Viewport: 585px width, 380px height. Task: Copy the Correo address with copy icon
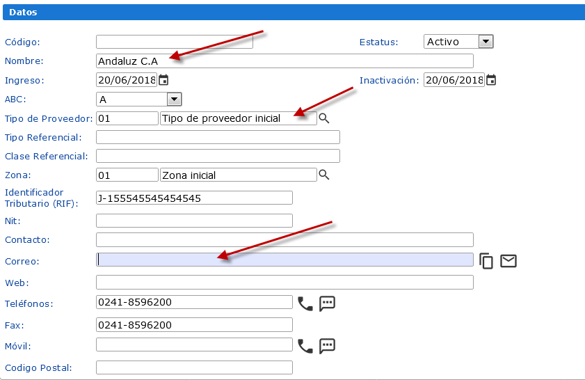click(x=486, y=261)
